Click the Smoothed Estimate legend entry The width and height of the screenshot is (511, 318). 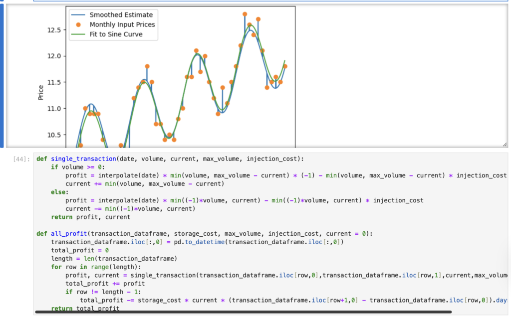coord(121,14)
